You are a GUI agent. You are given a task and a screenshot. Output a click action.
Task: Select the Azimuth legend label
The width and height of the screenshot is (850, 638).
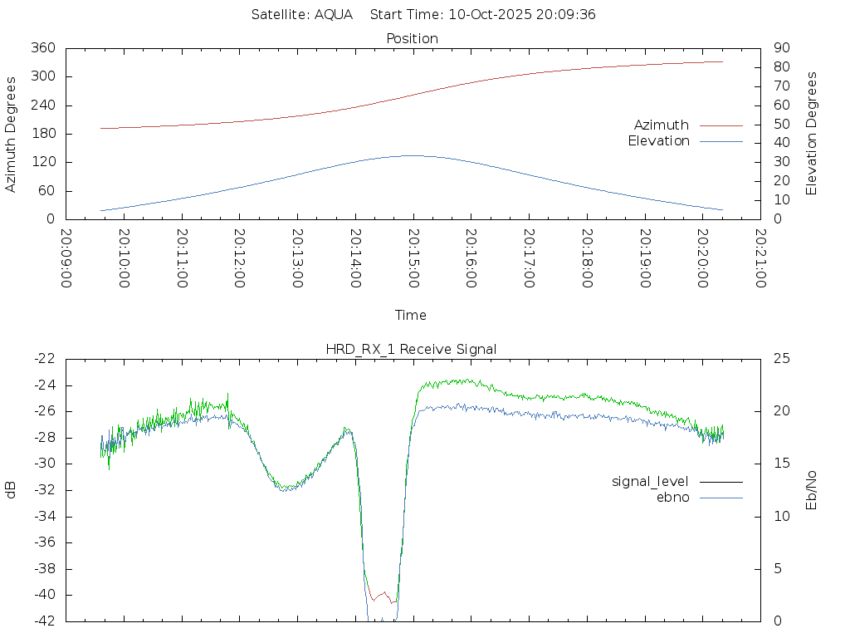point(661,125)
